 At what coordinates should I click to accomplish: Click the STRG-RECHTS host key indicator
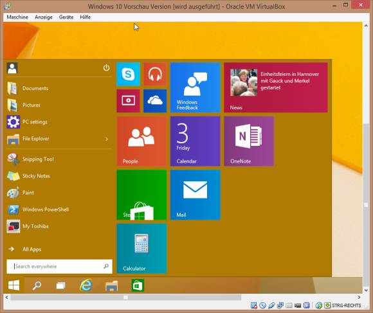(347, 305)
